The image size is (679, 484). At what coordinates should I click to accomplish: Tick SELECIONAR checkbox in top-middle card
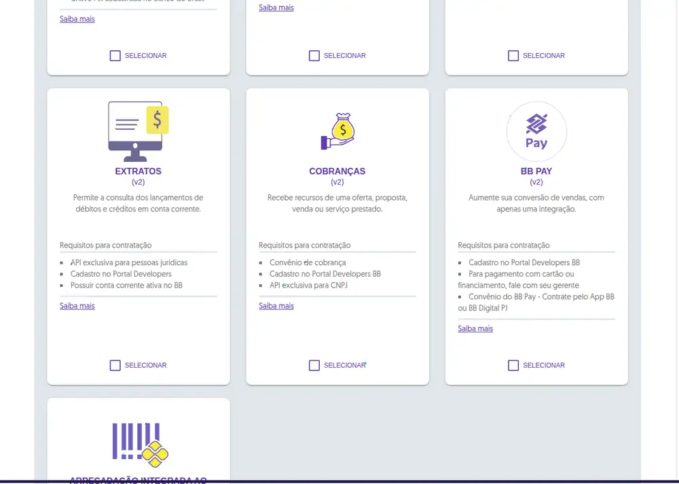(314, 56)
